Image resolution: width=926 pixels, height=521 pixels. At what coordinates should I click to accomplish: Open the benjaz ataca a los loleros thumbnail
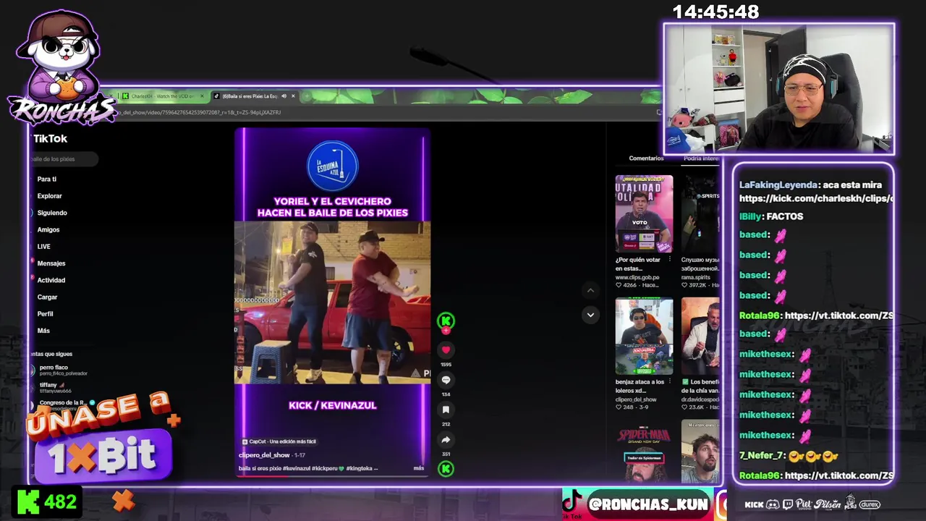tap(644, 336)
